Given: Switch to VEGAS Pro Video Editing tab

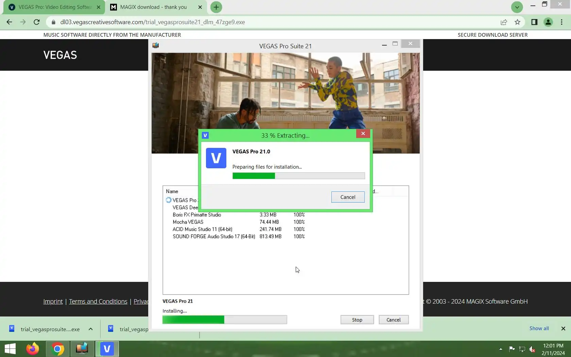Looking at the screenshot, I should click(x=54, y=7).
